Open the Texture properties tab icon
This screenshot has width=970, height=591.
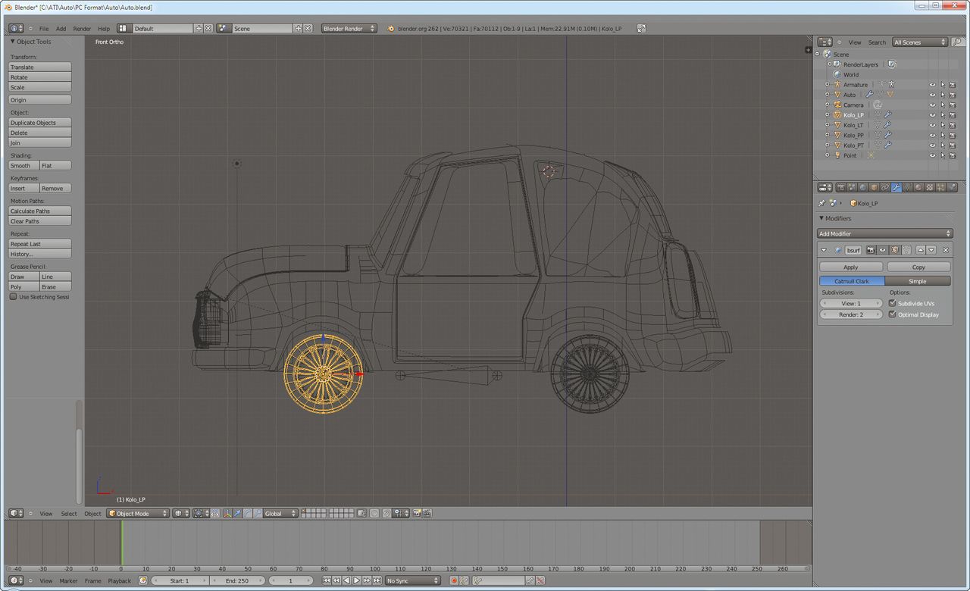pos(930,187)
